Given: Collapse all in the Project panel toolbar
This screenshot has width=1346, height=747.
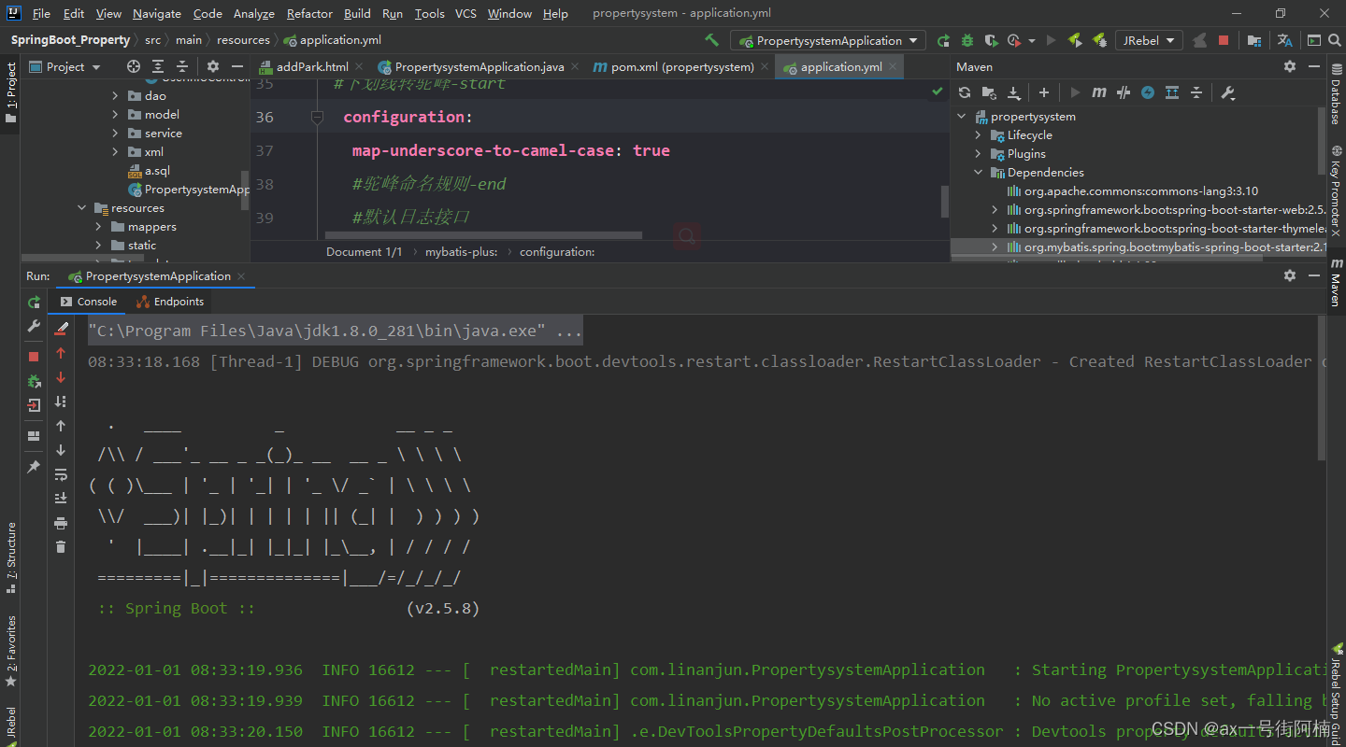Looking at the screenshot, I should pyautogui.click(x=182, y=66).
